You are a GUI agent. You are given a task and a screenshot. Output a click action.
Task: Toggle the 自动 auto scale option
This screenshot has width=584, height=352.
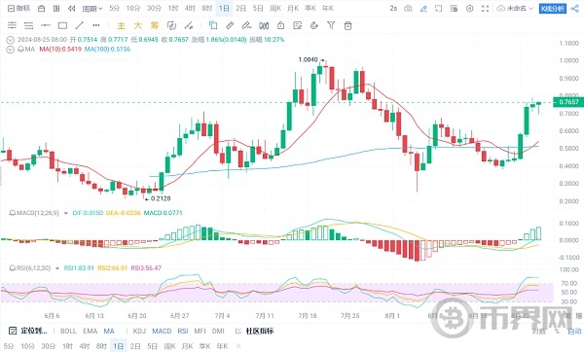coord(574,331)
